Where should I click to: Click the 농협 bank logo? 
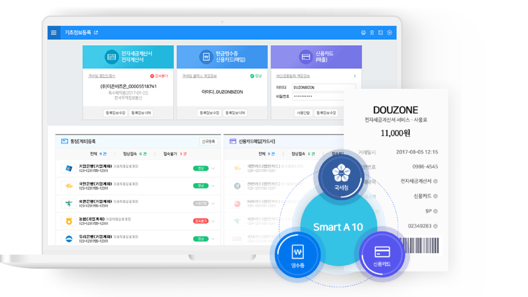[x=69, y=221]
